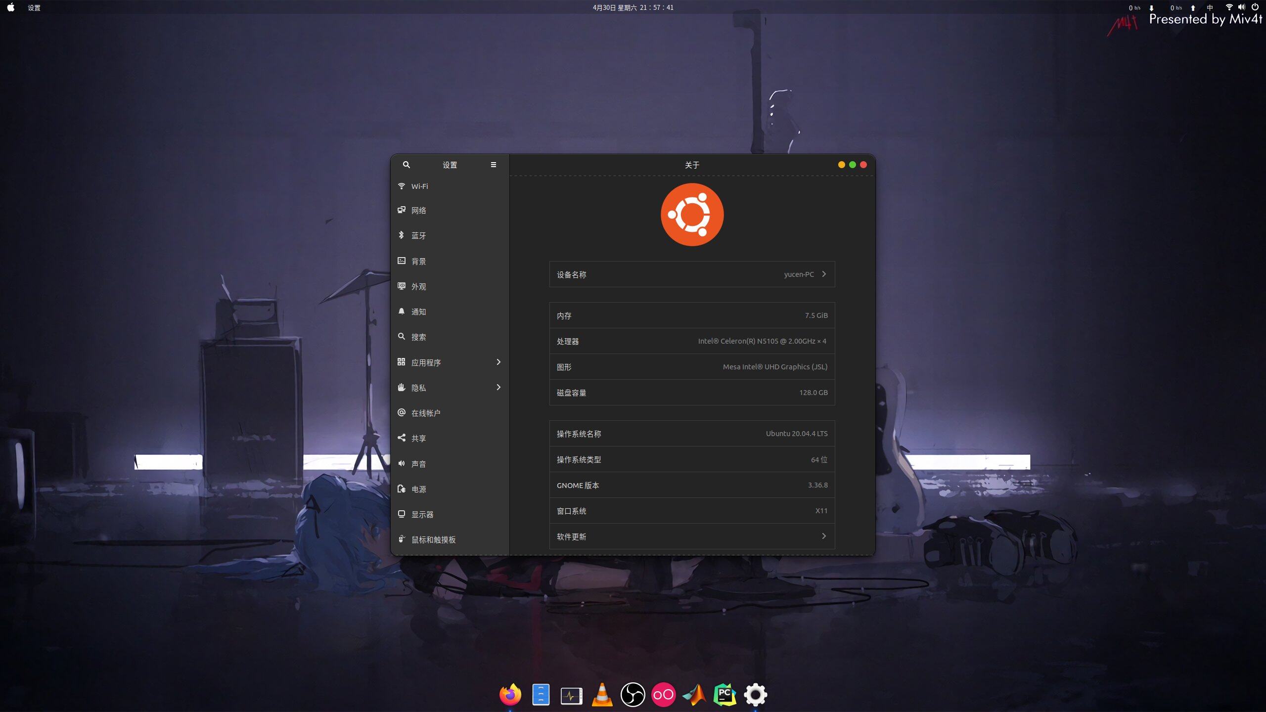Image resolution: width=1266 pixels, height=712 pixels.
Task: Open 通知 notifications settings
Action: click(450, 311)
